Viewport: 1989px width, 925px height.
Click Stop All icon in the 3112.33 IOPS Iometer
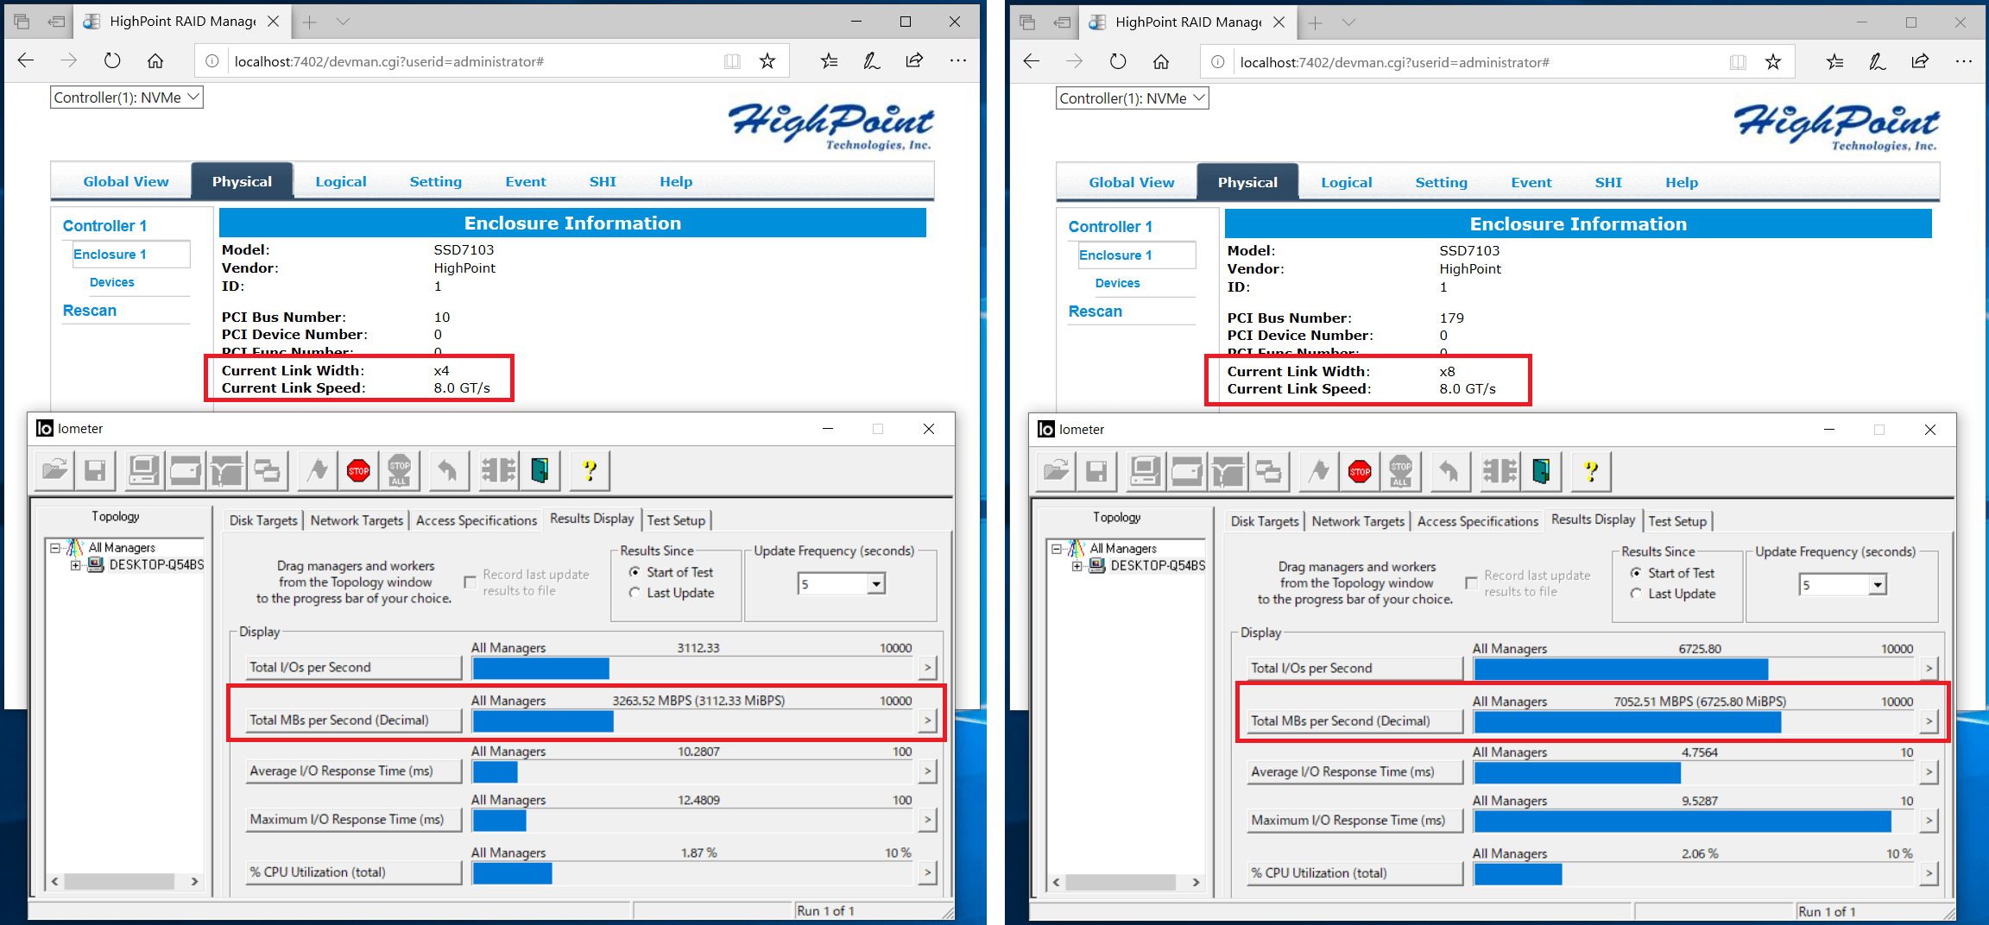tap(399, 470)
